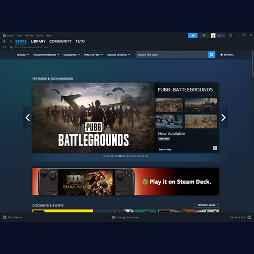Click the Windows platform icon on PUBG card
The image size is (254, 254).
(215, 148)
